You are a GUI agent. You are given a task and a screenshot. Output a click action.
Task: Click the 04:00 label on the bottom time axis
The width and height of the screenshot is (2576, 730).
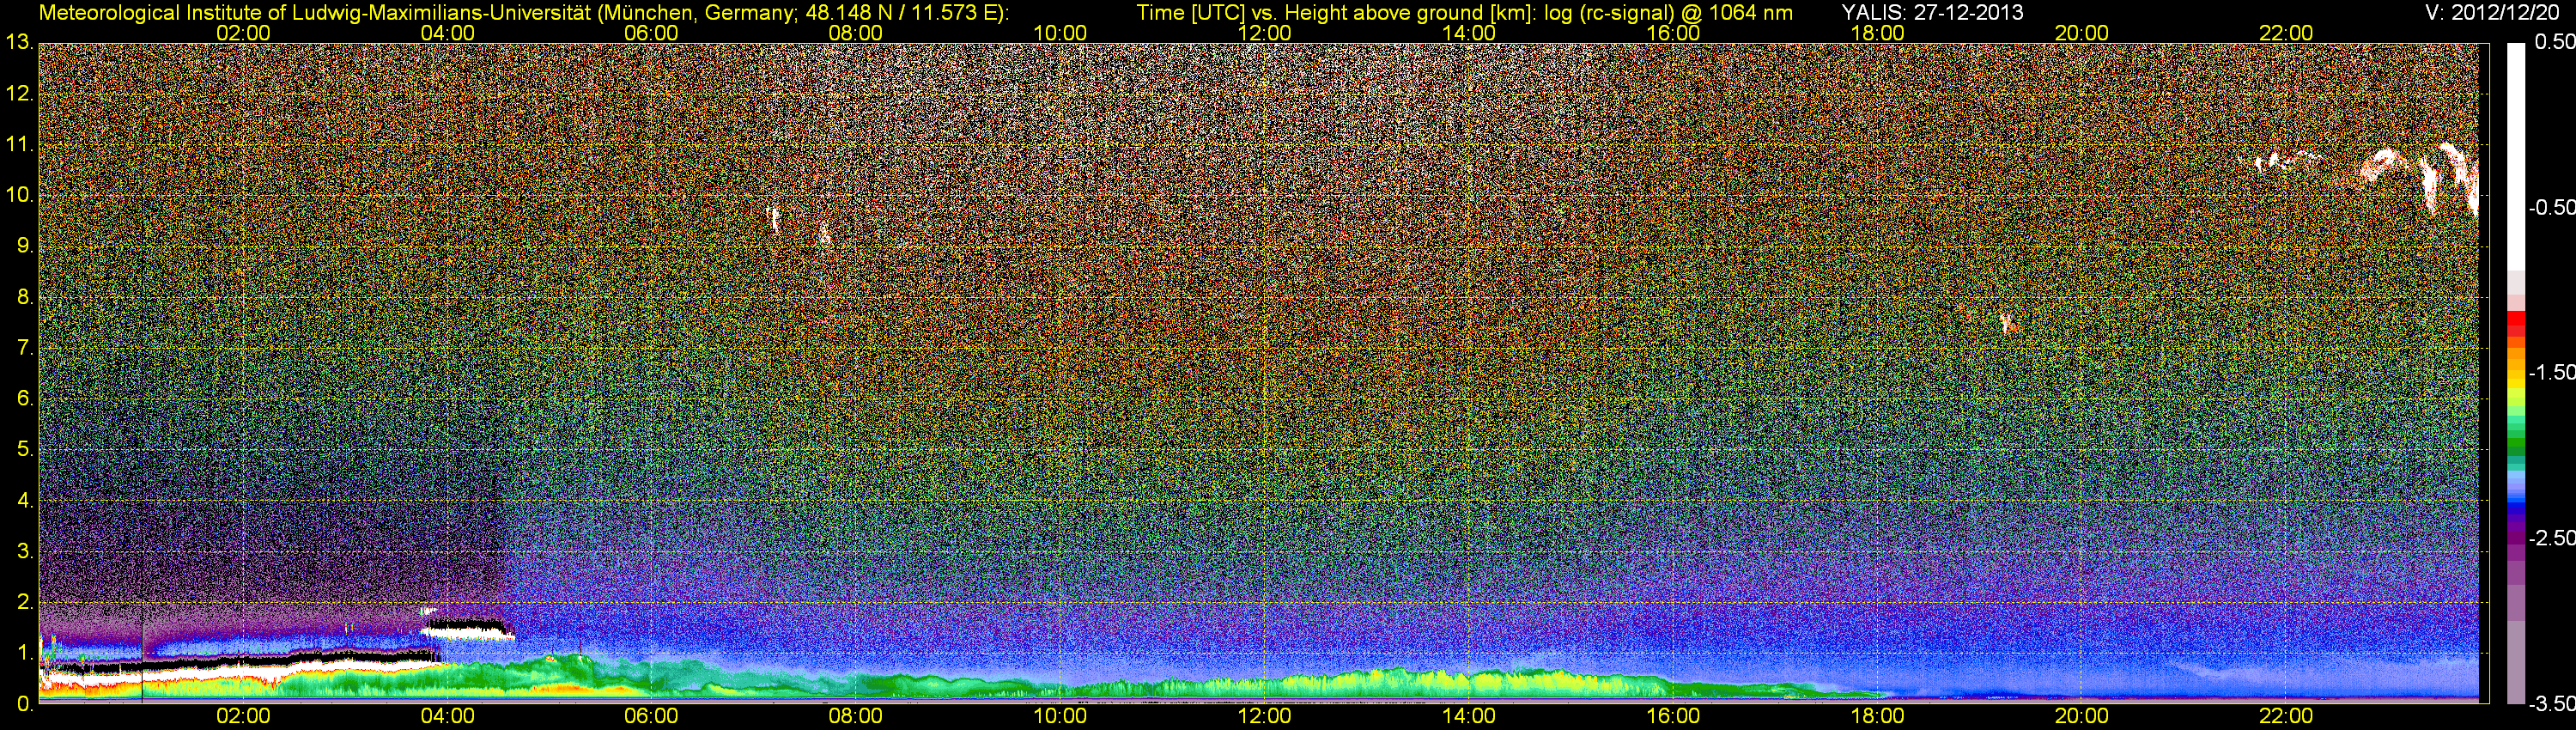point(447,716)
